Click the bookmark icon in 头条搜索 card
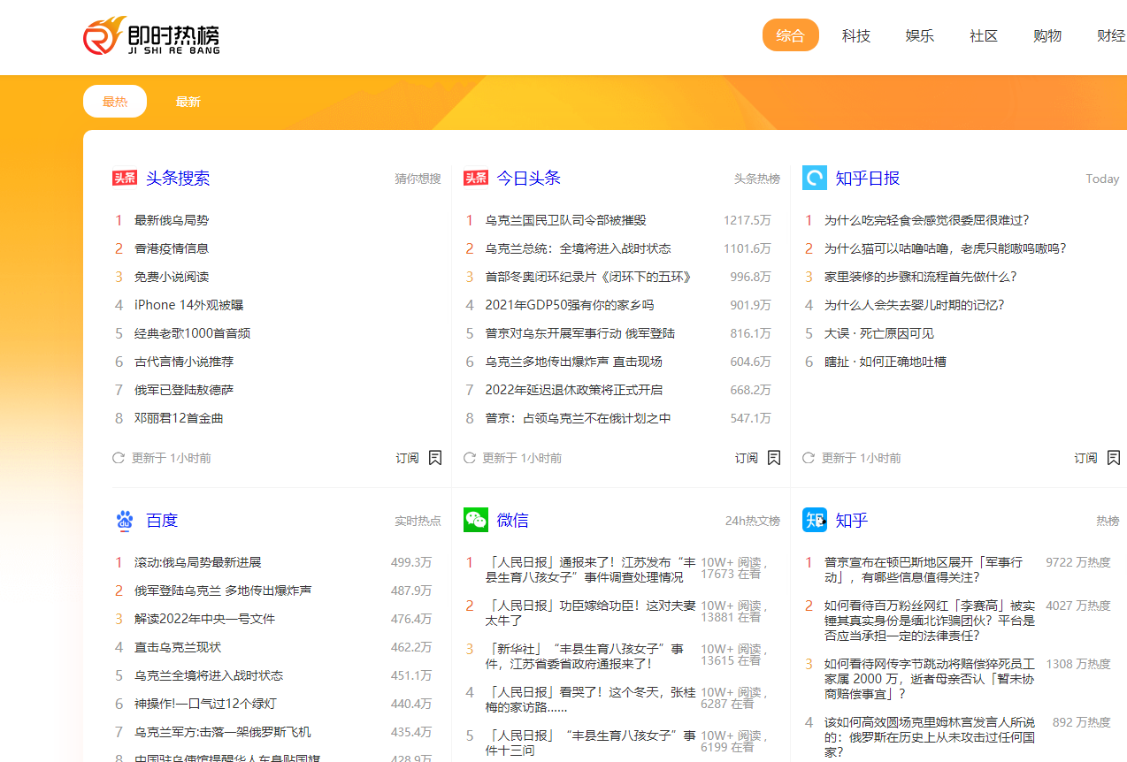The image size is (1127, 762). tap(434, 458)
